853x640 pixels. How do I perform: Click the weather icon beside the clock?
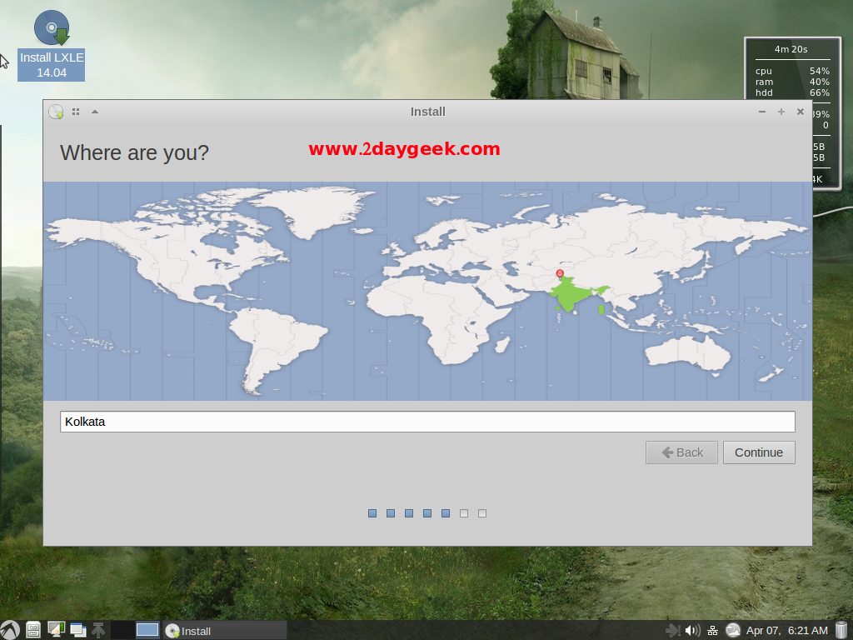pos(733,630)
